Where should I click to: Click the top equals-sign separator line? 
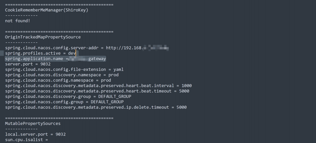click(x=59, y=5)
